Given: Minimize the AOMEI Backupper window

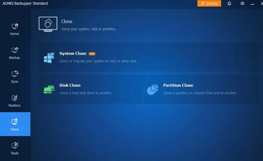Looking at the screenshot, I should coord(252,4).
